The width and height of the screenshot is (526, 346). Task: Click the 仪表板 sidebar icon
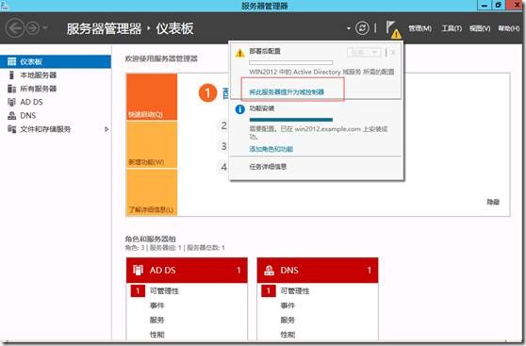tap(11, 61)
